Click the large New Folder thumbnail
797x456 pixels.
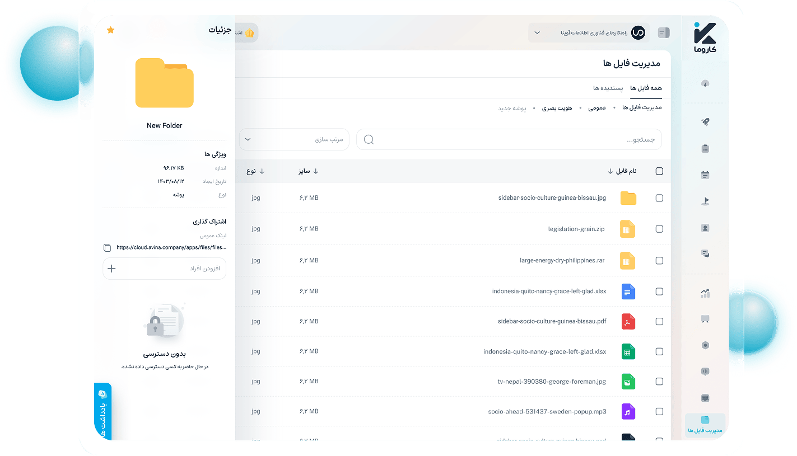[x=165, y=83]
